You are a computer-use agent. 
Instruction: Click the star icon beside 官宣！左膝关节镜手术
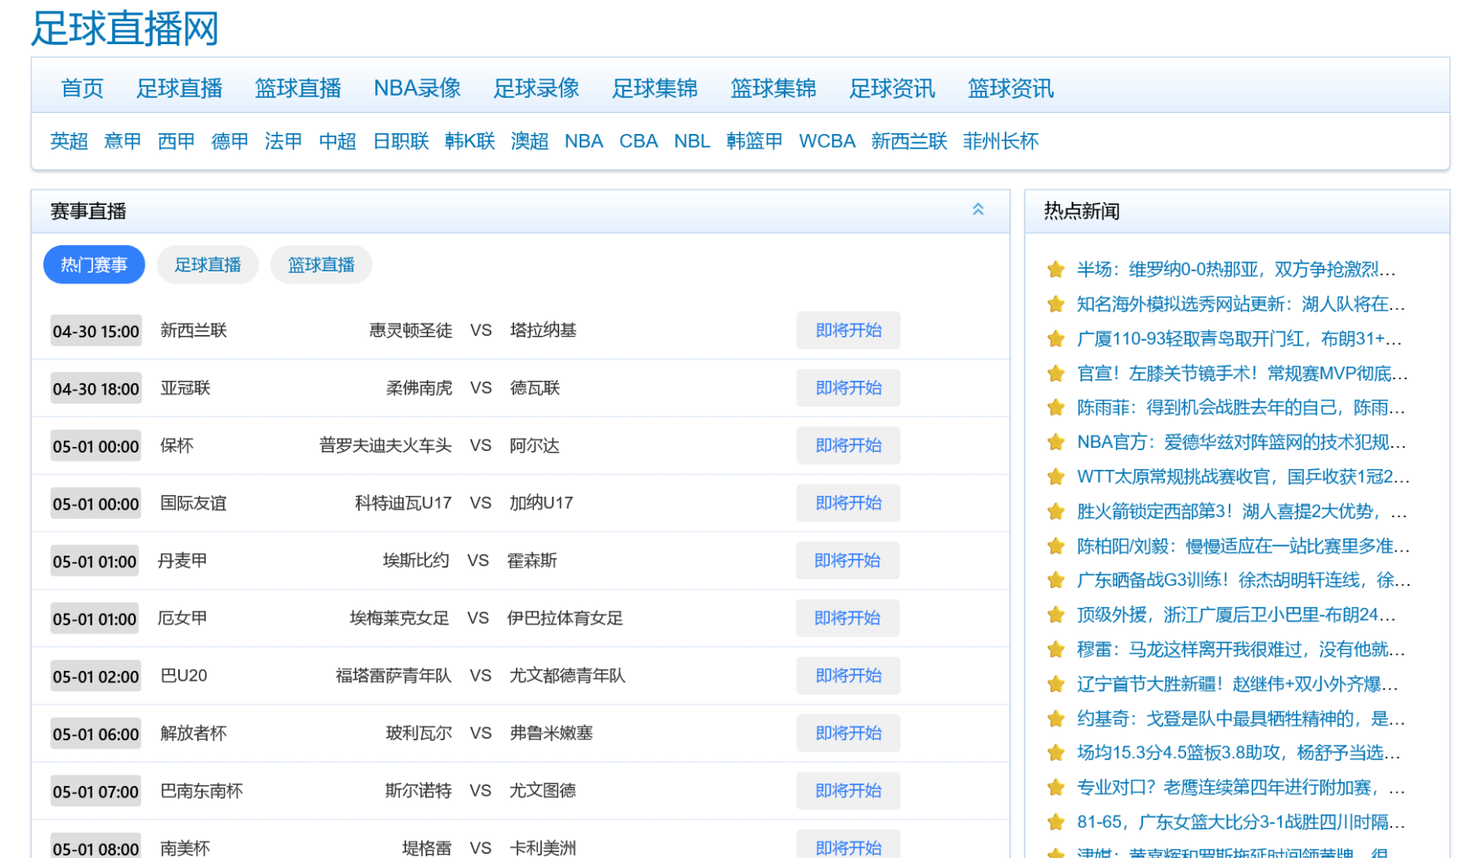[1055, 373]
